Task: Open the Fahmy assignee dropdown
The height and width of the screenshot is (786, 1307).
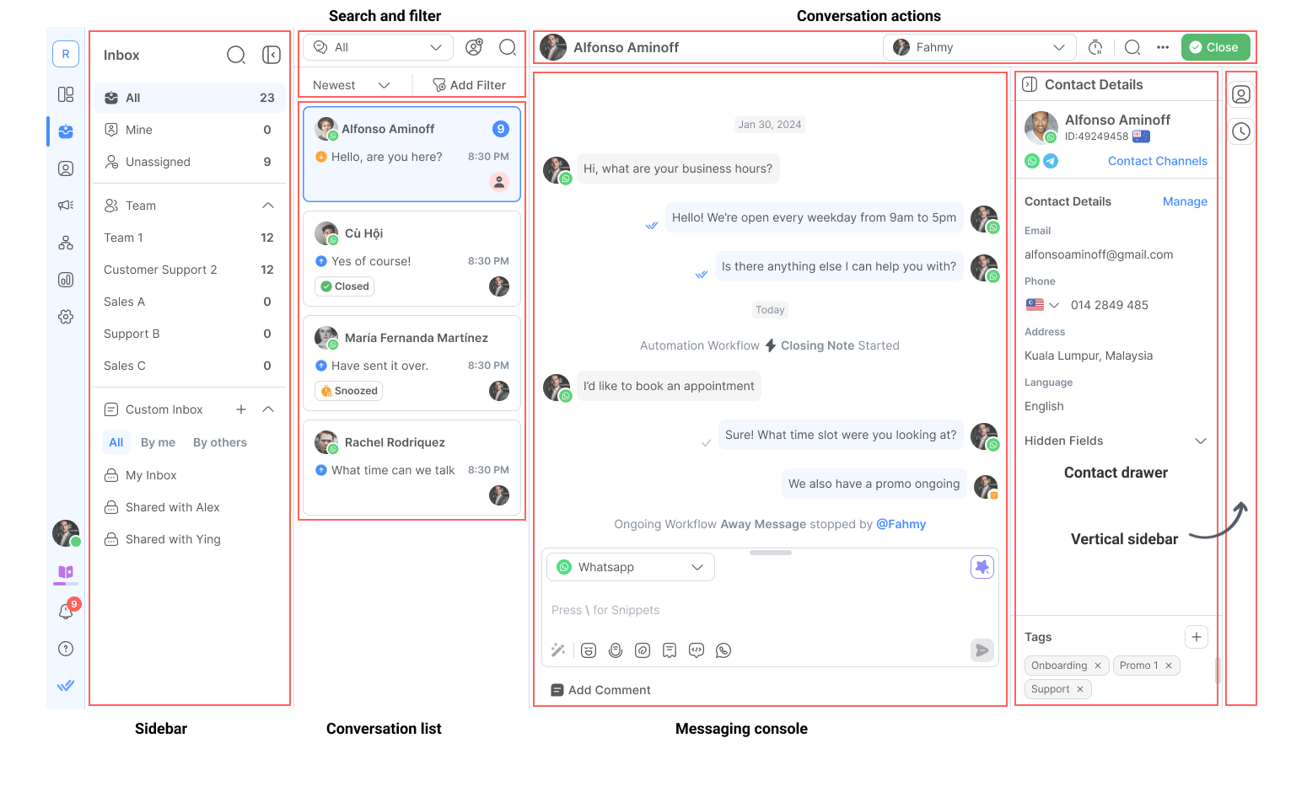Action: tap(980, 47)
